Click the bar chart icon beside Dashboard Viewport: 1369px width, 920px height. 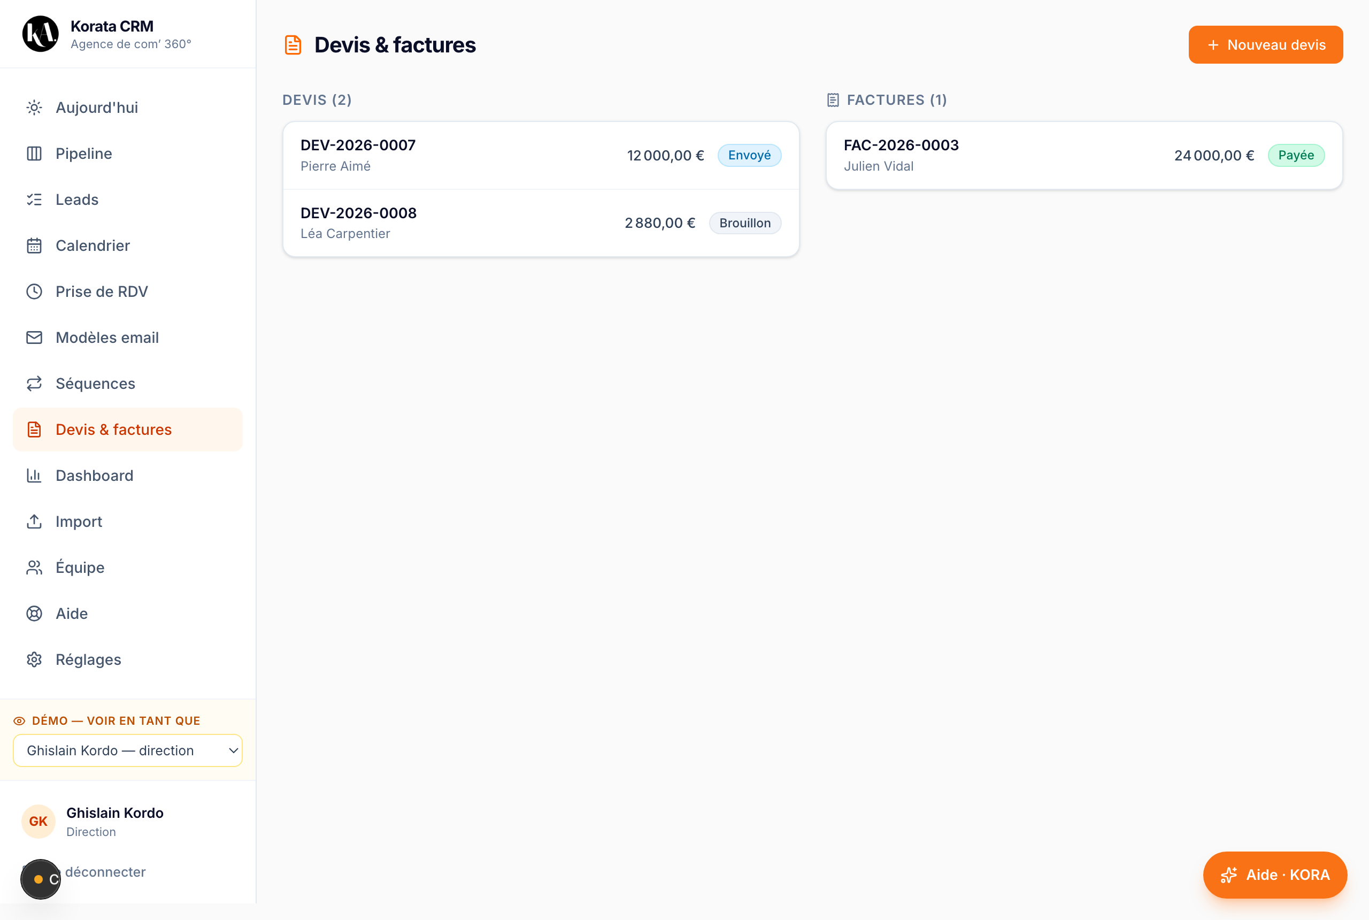[34, 476]
